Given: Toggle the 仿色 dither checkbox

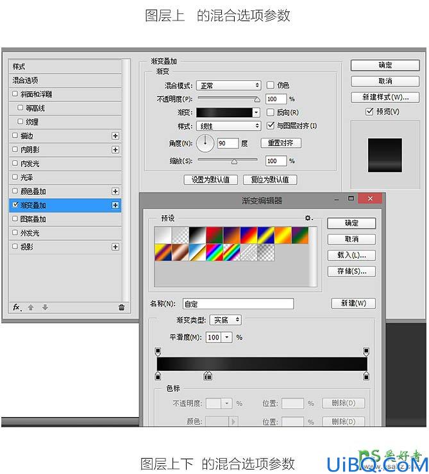Looking at the screenshot, I should [x=270, y=85].
